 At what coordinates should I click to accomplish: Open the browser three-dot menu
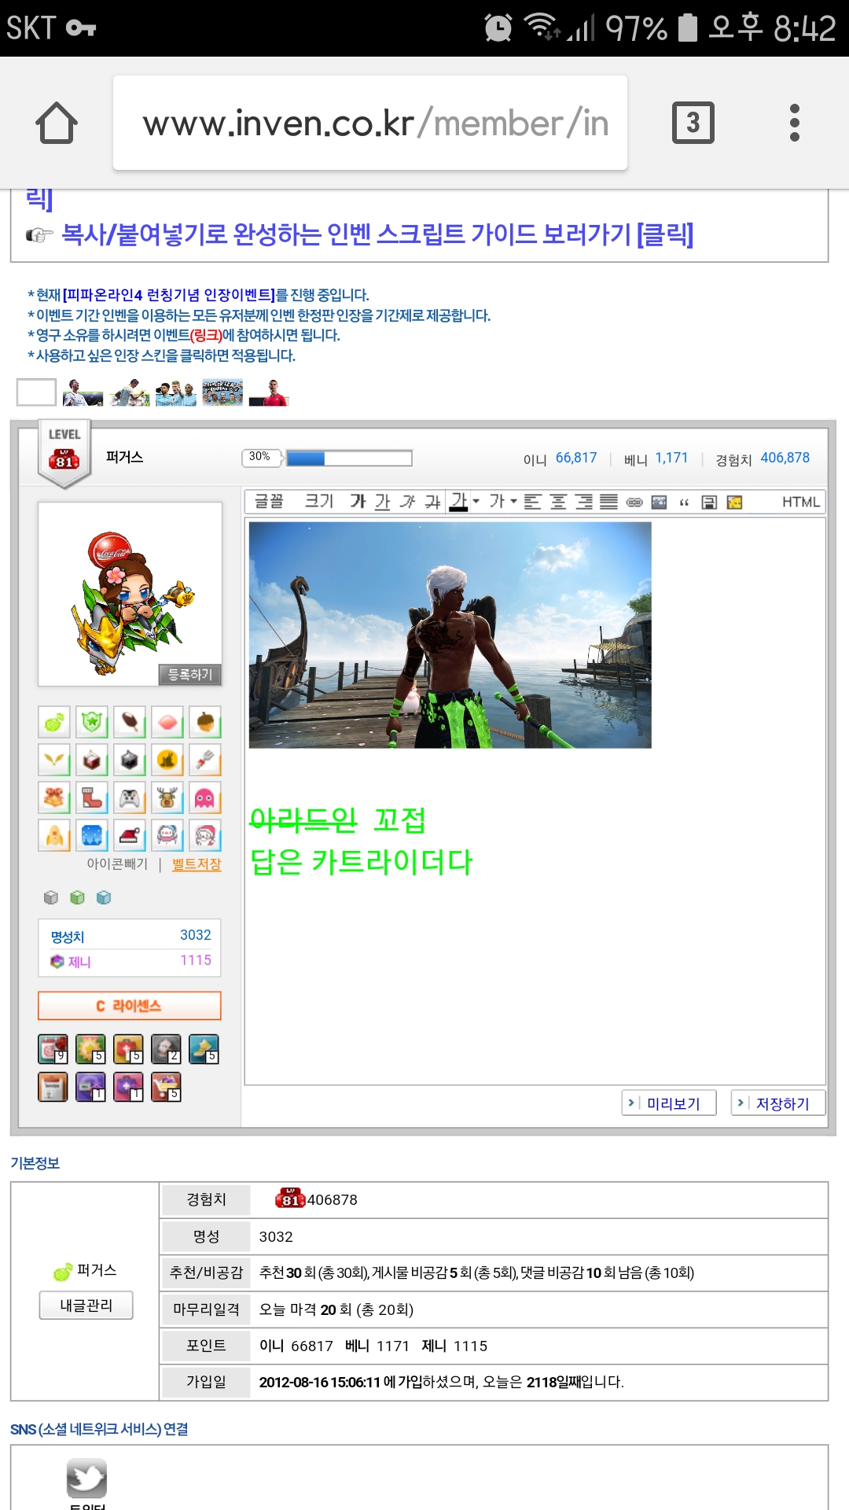[795, 123]
